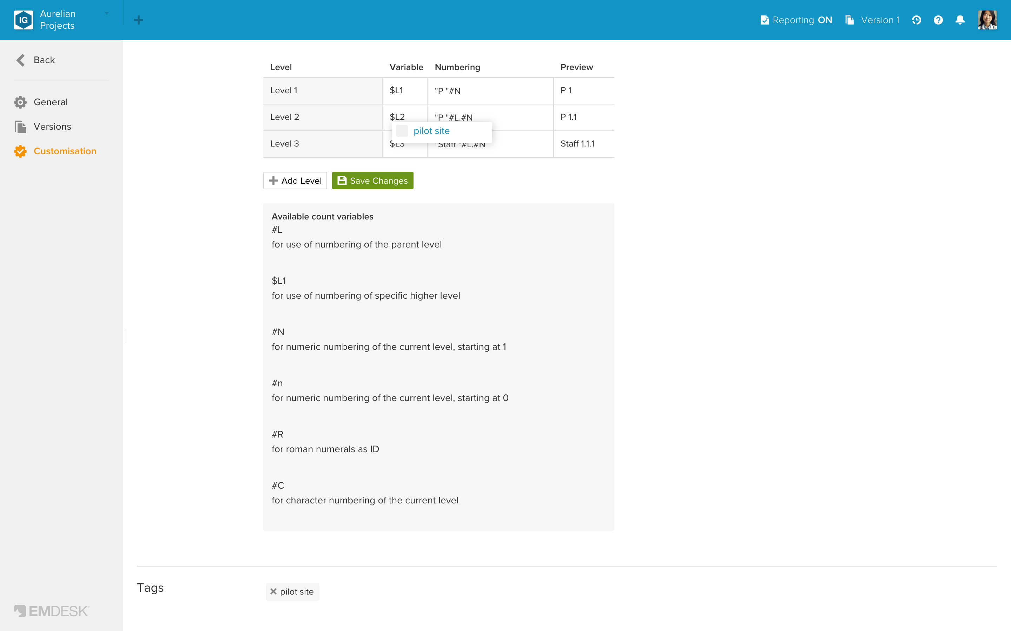Open the help question mark icon
The image size is (1011, 631).
click(x=938, y=20)
